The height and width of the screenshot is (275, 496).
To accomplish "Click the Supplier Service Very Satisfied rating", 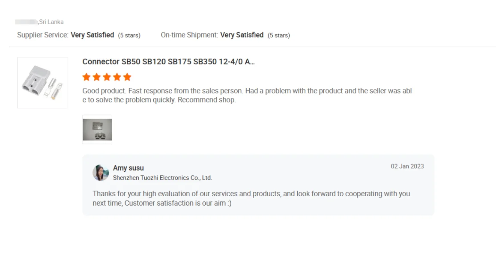I will click(x=92, y=35).
